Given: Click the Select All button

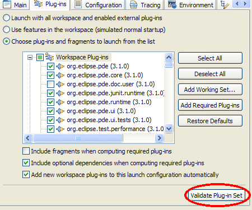Looking at the screenshot, I should click(x=210, y=58).
